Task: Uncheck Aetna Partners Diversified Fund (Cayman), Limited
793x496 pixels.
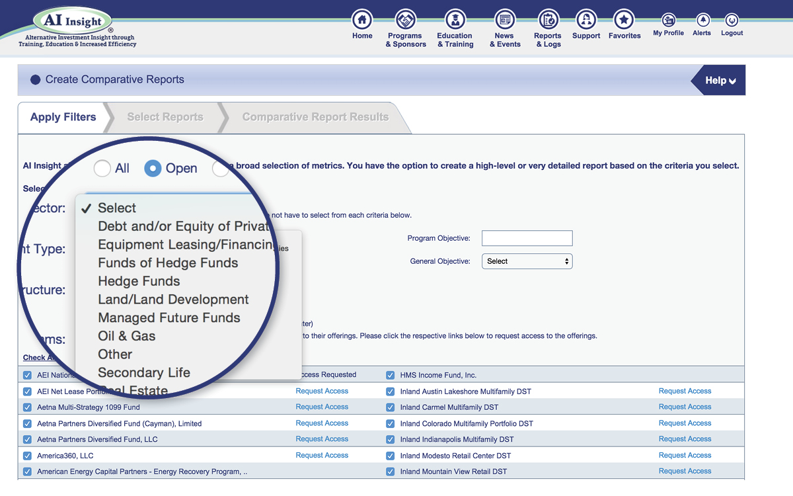Action: pos(27,423)
